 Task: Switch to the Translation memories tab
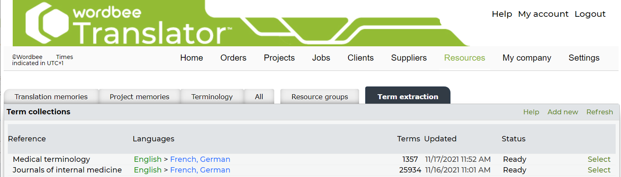click(x=51, y=97)
